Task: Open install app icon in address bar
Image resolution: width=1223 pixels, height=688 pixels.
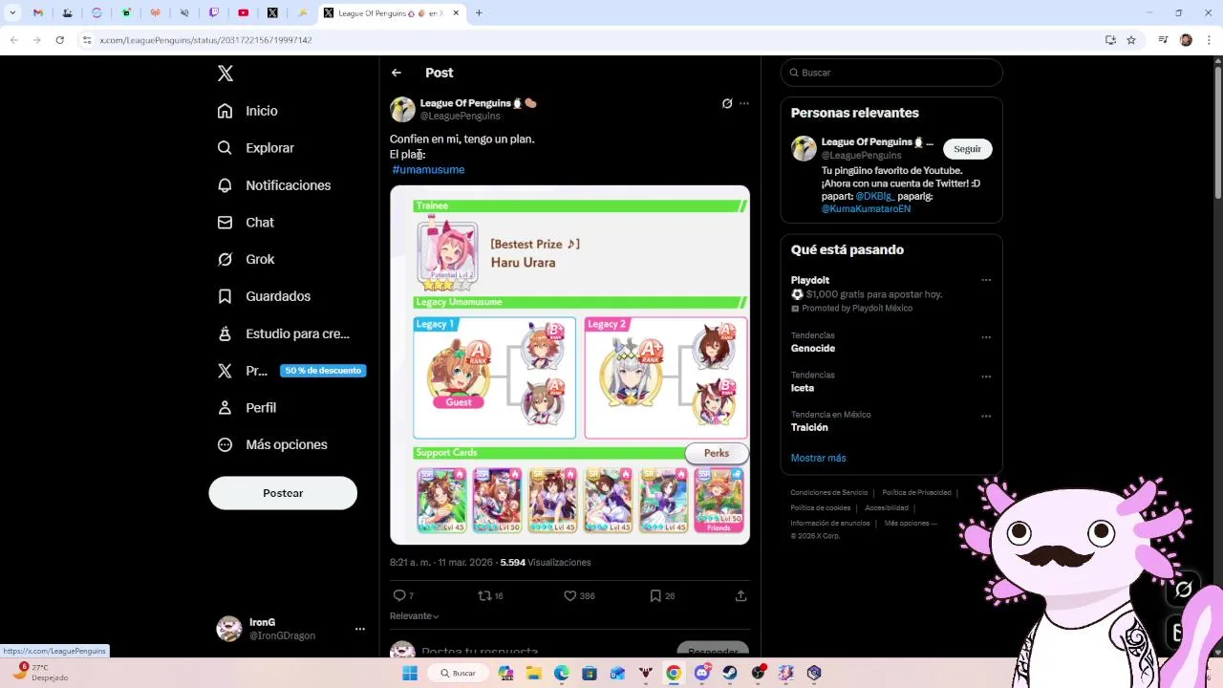Action: (1110, 40)
